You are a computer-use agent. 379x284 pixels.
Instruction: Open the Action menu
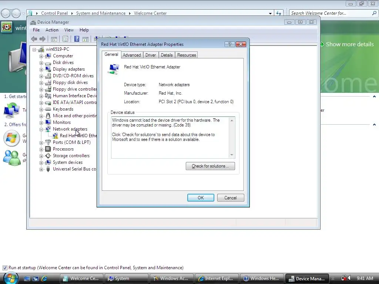pos(52,30)
